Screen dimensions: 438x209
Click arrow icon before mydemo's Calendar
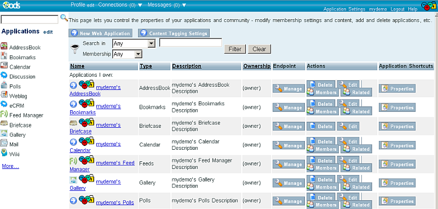pos(73,142)
